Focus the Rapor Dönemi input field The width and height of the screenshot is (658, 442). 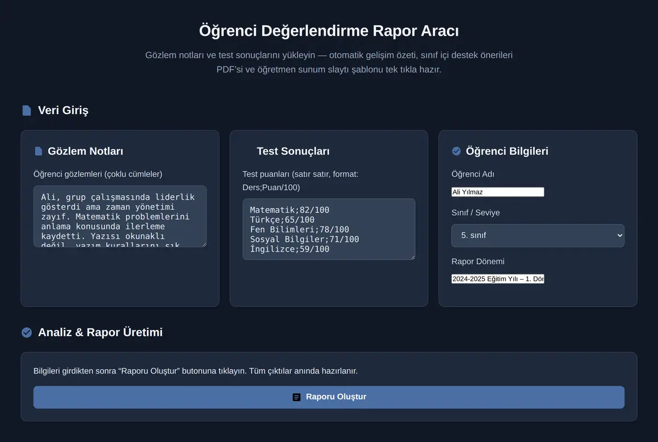point(498,279)
